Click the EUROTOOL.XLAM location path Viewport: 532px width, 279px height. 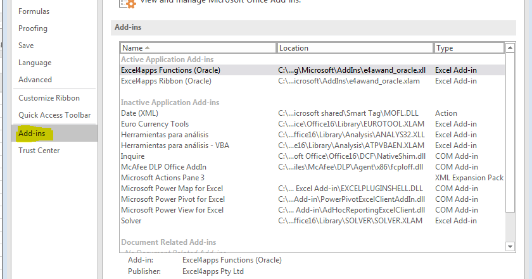[x=351, y=124]
